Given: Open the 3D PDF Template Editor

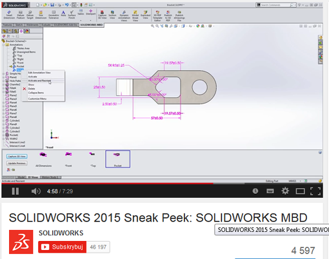Looking at the screenshot, I should tap(157, 16).
